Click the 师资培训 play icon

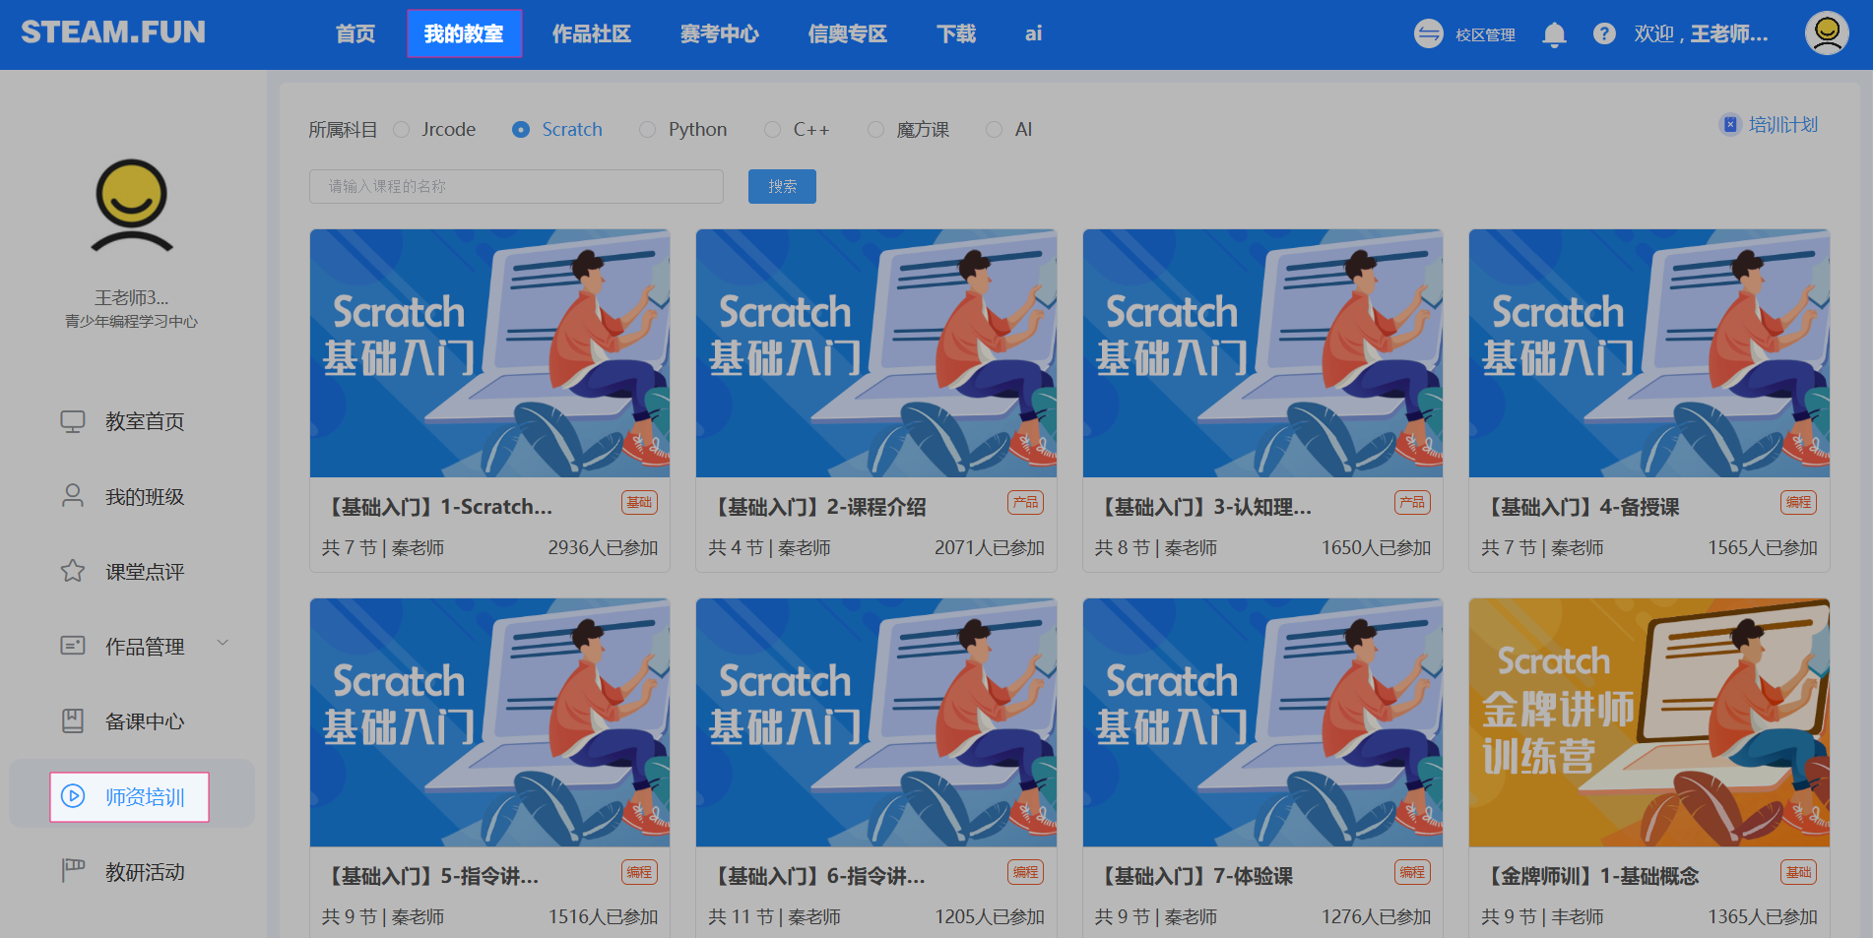coord(73,796)
